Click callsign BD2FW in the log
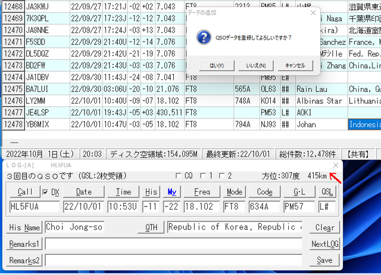Screen dimensions: 381x275 36,65
